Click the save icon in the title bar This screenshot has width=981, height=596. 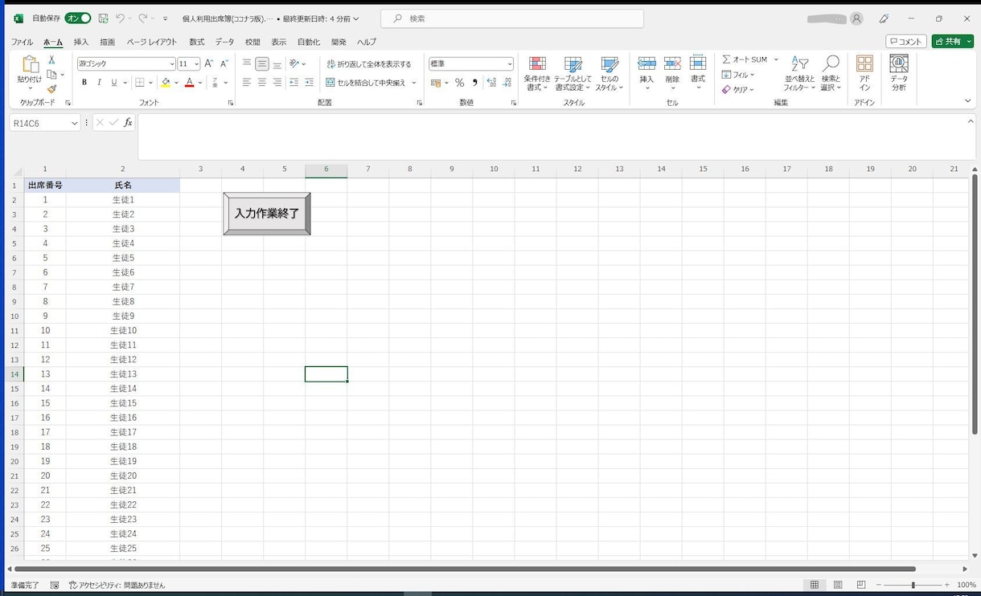(103, 18)
